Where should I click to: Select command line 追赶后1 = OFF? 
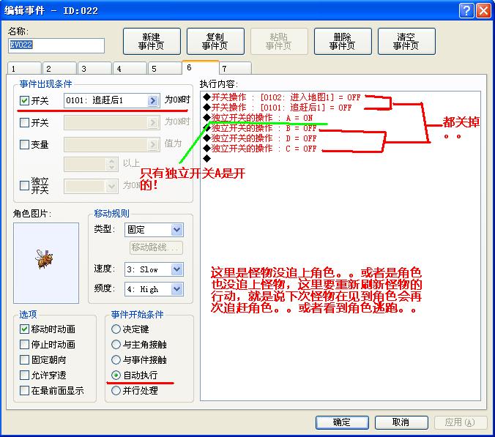[x=278, y=108]
